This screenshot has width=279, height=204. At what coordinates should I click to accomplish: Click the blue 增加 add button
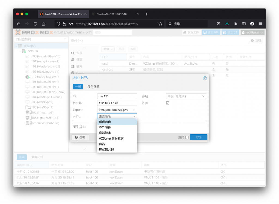coord(199,137)
